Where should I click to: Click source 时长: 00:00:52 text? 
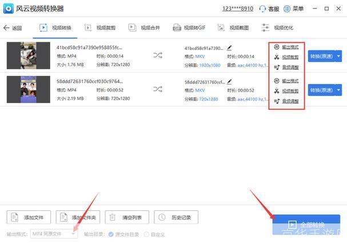(x=110, y=90)
